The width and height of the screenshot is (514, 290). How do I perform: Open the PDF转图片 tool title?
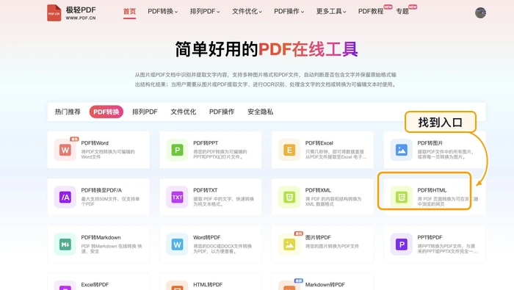tap(430, 143)
